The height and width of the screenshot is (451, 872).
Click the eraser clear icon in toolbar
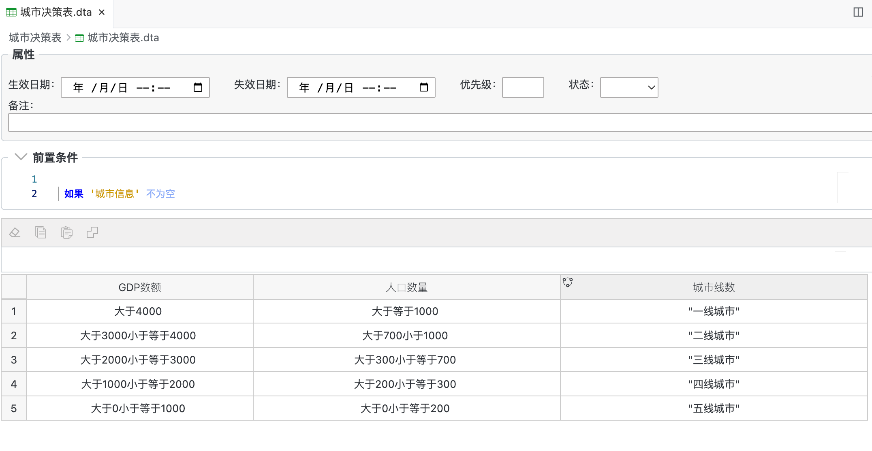pos(15,232)
